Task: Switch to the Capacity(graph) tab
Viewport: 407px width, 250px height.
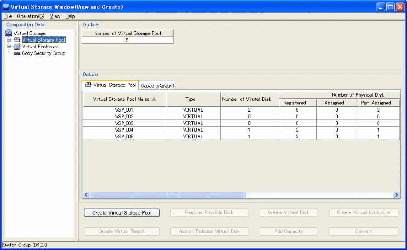Action: pos(157,85)
